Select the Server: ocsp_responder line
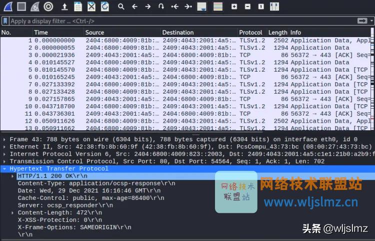 (65, 205)
